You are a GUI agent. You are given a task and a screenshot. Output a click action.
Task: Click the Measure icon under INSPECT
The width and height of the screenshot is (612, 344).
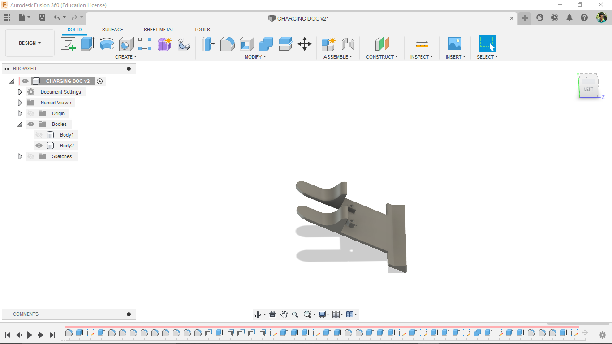point(421,44)
